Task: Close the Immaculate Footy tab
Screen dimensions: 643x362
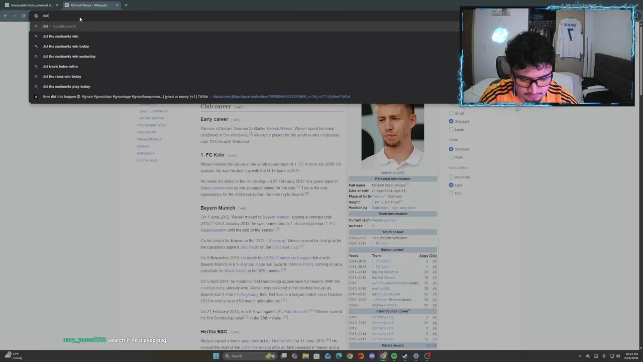Action: 57,5
